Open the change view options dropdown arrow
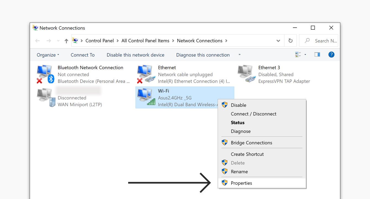 [x=305, y=55]
